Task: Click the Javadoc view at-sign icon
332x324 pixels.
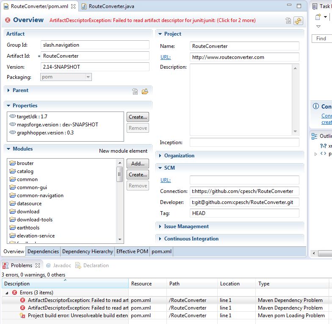Action: click(48, 265)
